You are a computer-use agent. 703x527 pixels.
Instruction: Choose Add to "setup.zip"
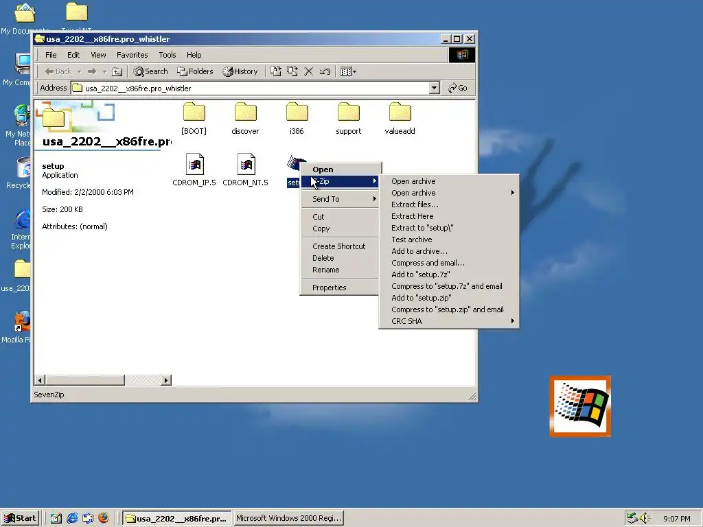[449, 298]
